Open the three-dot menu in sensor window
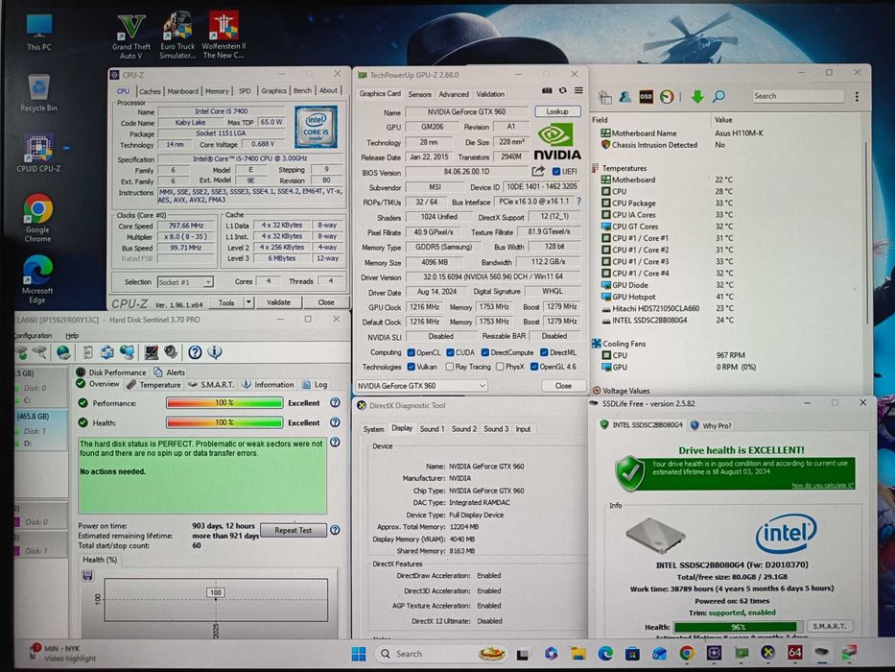This screenshot has width=895, height=672. click(x=857, y=97)
